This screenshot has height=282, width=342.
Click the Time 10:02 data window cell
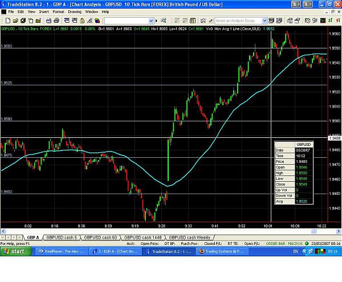point(304,156)
